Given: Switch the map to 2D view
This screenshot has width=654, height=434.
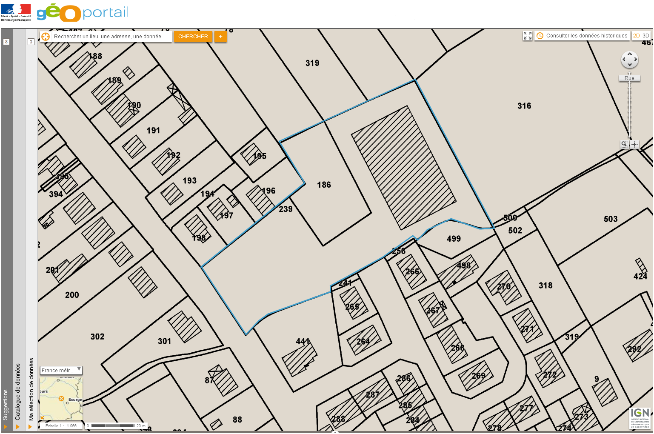Looking at the screenshot, I should [637, 36].
